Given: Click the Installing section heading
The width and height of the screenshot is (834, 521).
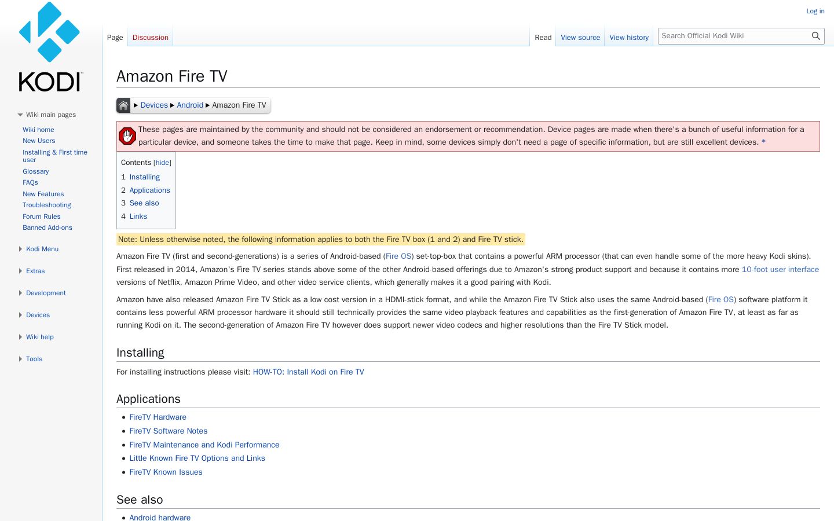Looking at the screenshot, I should coord(140,353).
